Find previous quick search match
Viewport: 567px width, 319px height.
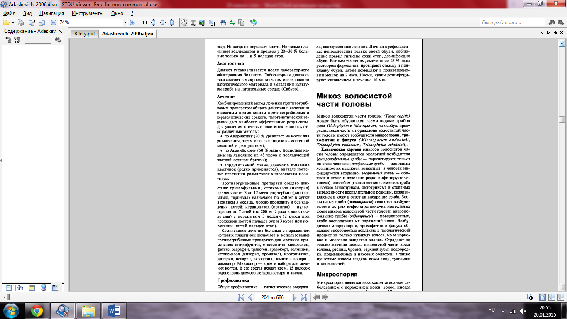point(552,22)
